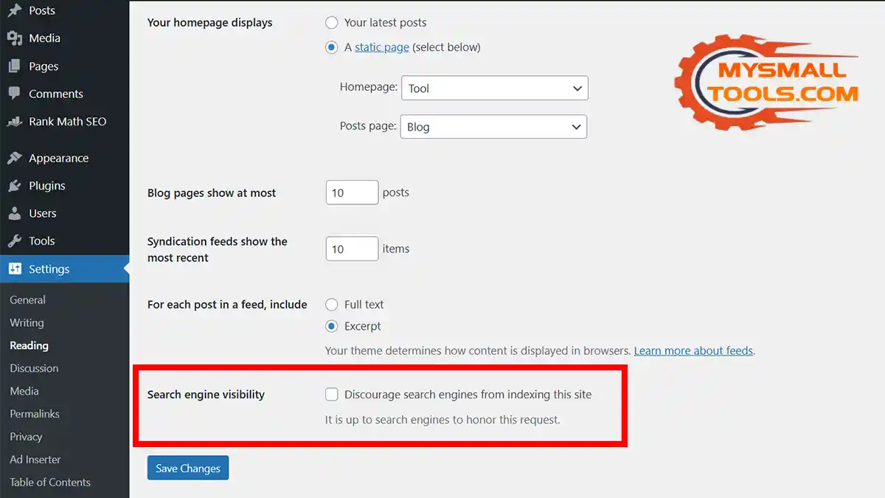Go to the Discussion settings submenu
Screen dimensions: 885x498
[x=34, y=368]
